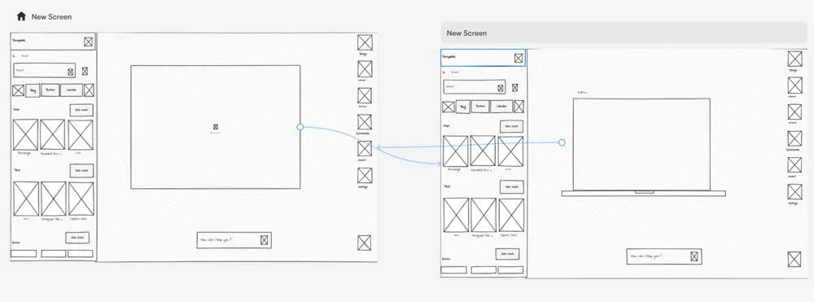Click 'How can I help you?' field in right wireframe
Screen dimensions: 814x302
pyautogui.click(x=664, y=256)
